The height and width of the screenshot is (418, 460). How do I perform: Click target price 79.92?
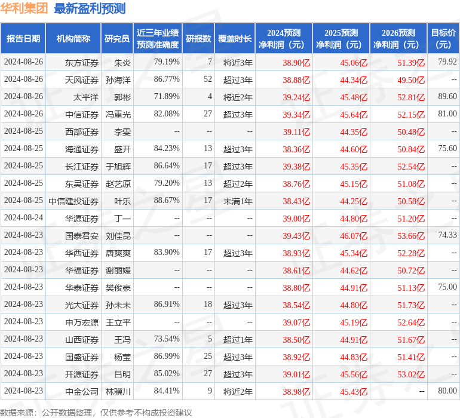pyautogui.click(x=447, y=62)
